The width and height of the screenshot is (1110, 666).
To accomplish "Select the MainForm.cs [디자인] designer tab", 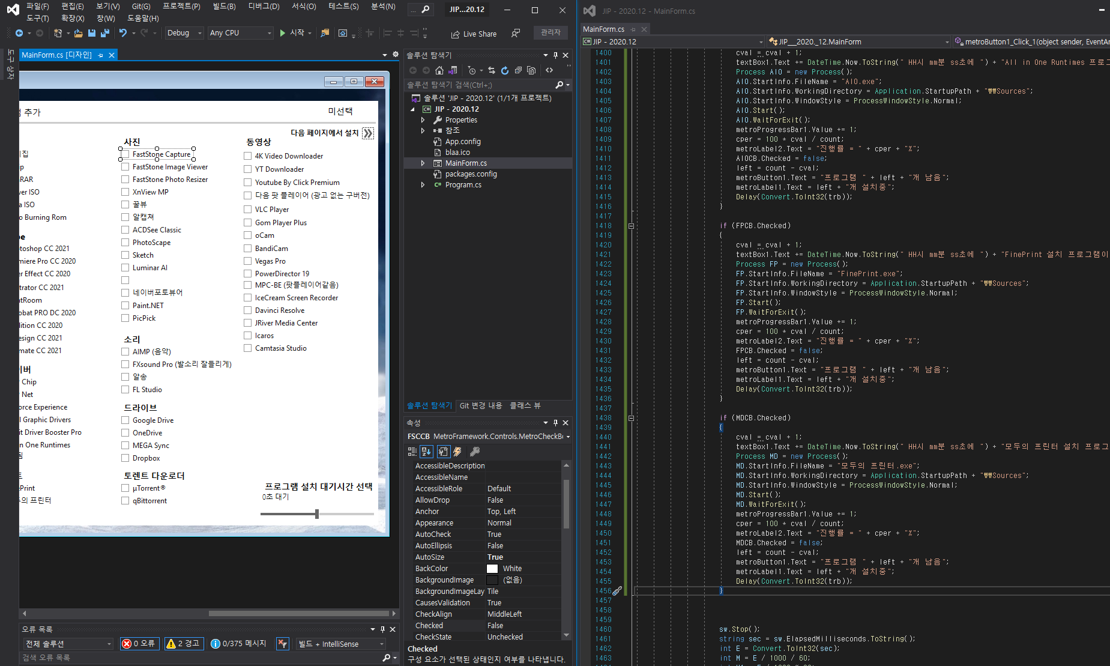I will pyautogui.click(x=56, y=55).
